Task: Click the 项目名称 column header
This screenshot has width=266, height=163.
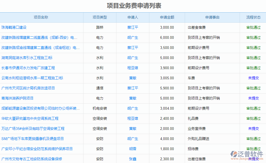Action: pos(41,17)
